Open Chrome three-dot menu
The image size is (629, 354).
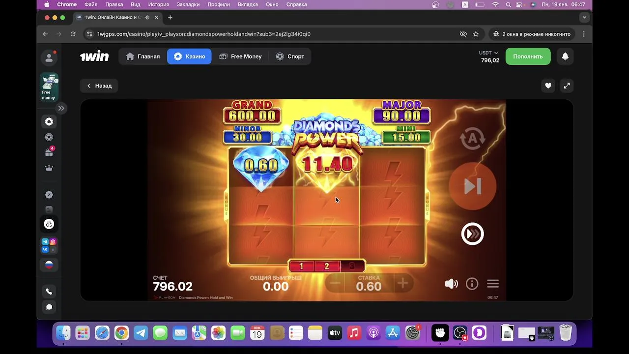point(584,34)
